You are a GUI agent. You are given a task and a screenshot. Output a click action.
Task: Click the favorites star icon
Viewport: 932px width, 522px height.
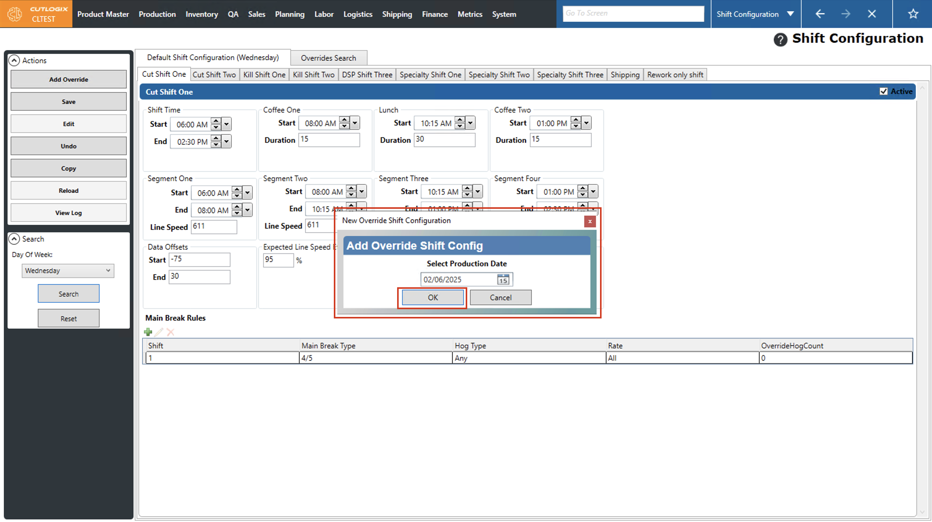pyautogui.click(x=913, y=14)
